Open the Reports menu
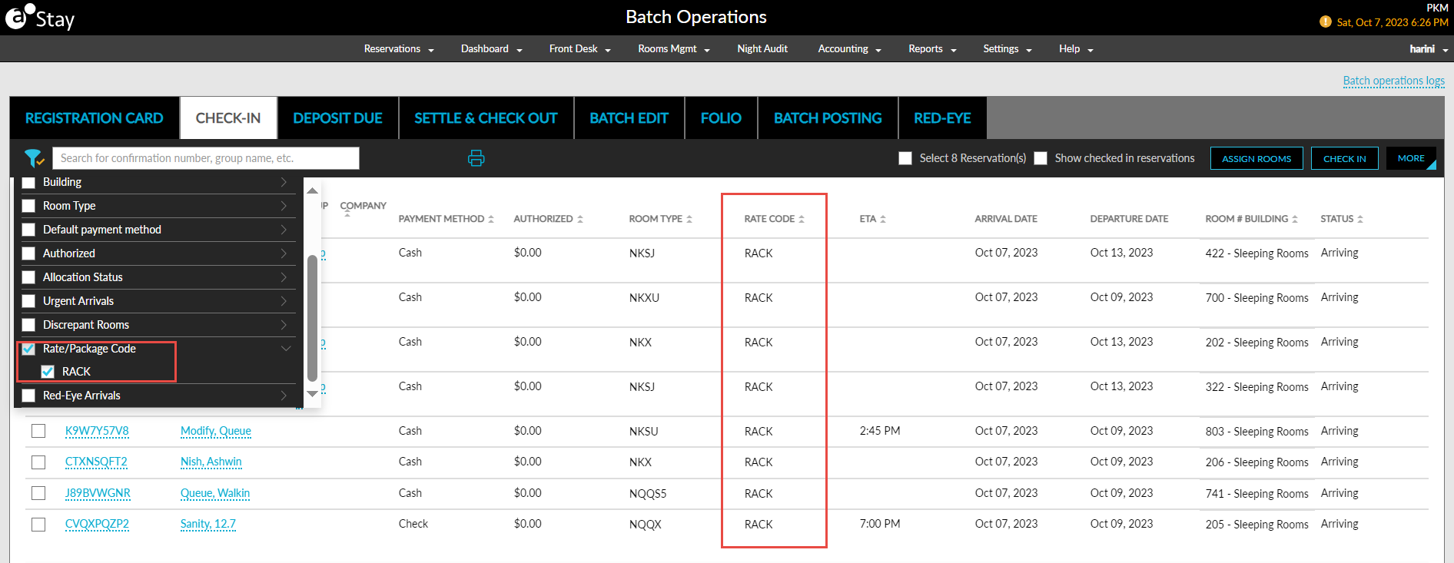This screenshot has height=563, width=1454. (932, 48)
